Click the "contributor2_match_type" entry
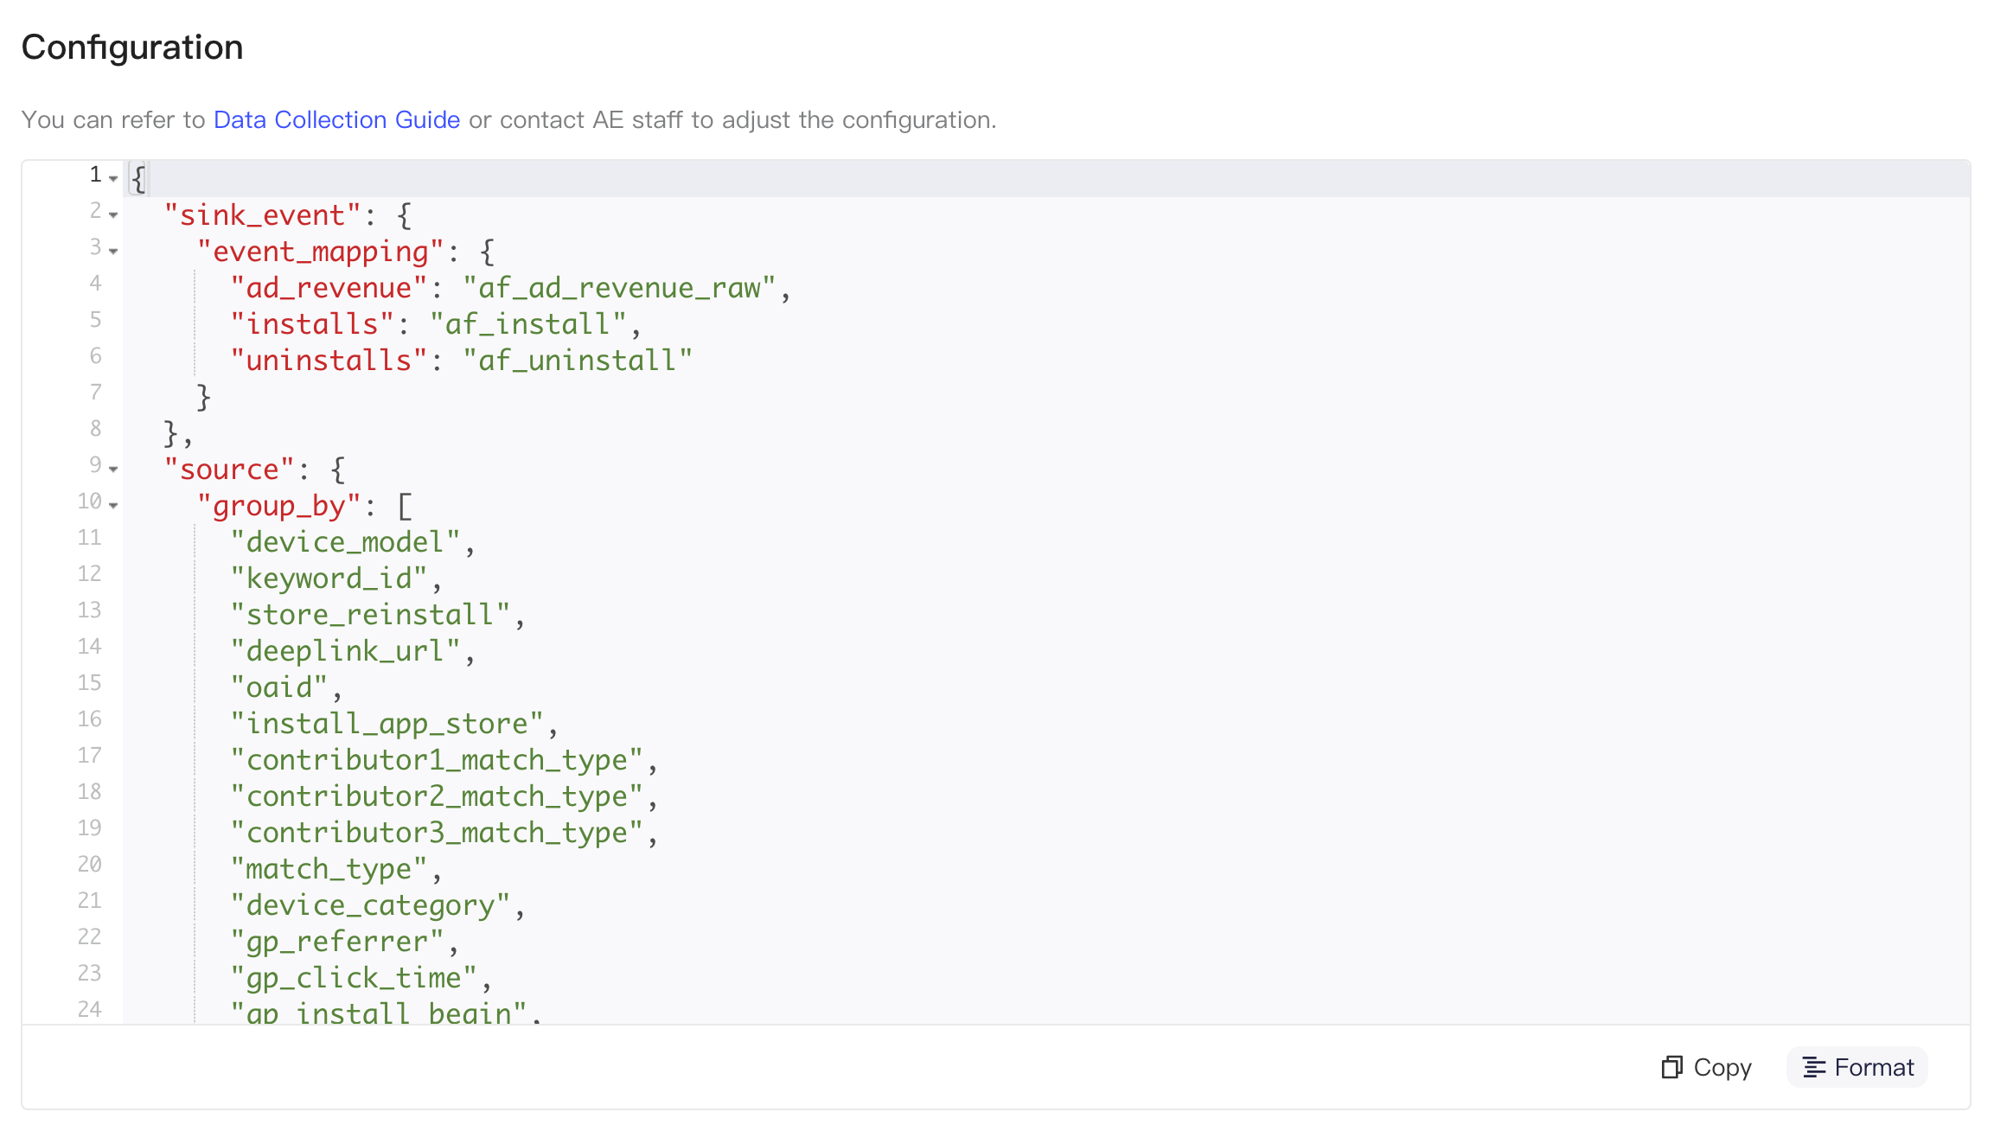Image resolution: width=1994 pixels, height=1131 pixels. pyautogui.click(x=437, y=796)
